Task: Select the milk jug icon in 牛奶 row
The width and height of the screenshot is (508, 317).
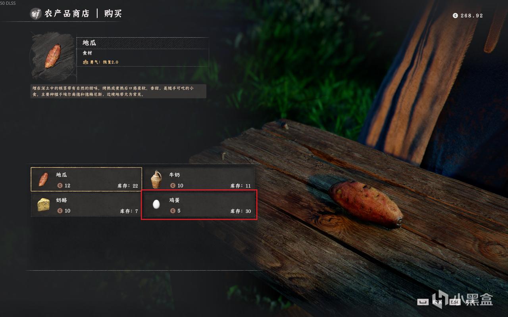Action: [x=156, y=180]
